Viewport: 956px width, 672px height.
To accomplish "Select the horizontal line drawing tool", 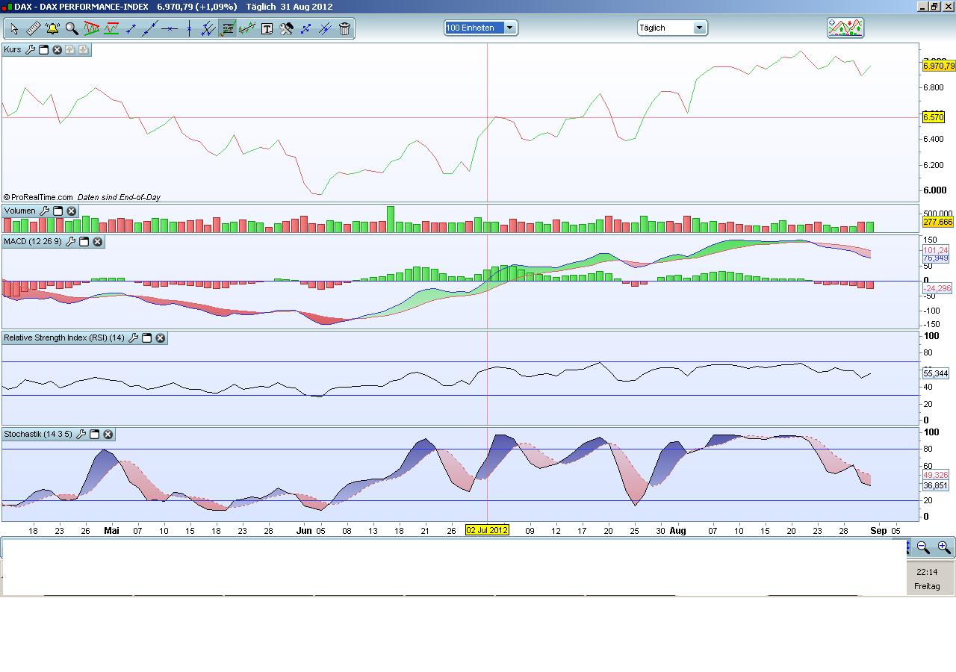I will [x=170, y=29].
